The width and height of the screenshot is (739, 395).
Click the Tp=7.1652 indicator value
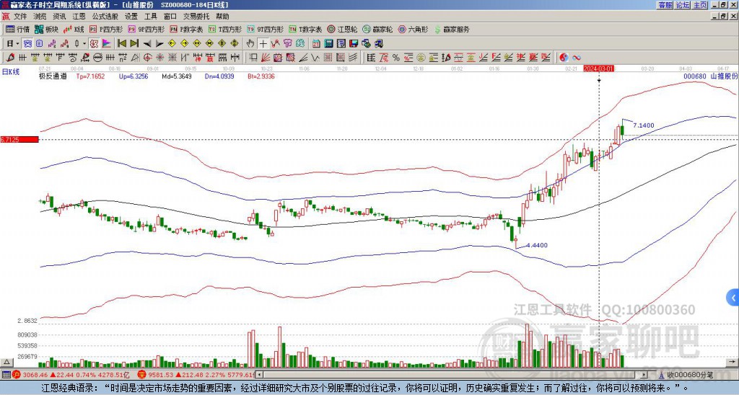(90, 76)
